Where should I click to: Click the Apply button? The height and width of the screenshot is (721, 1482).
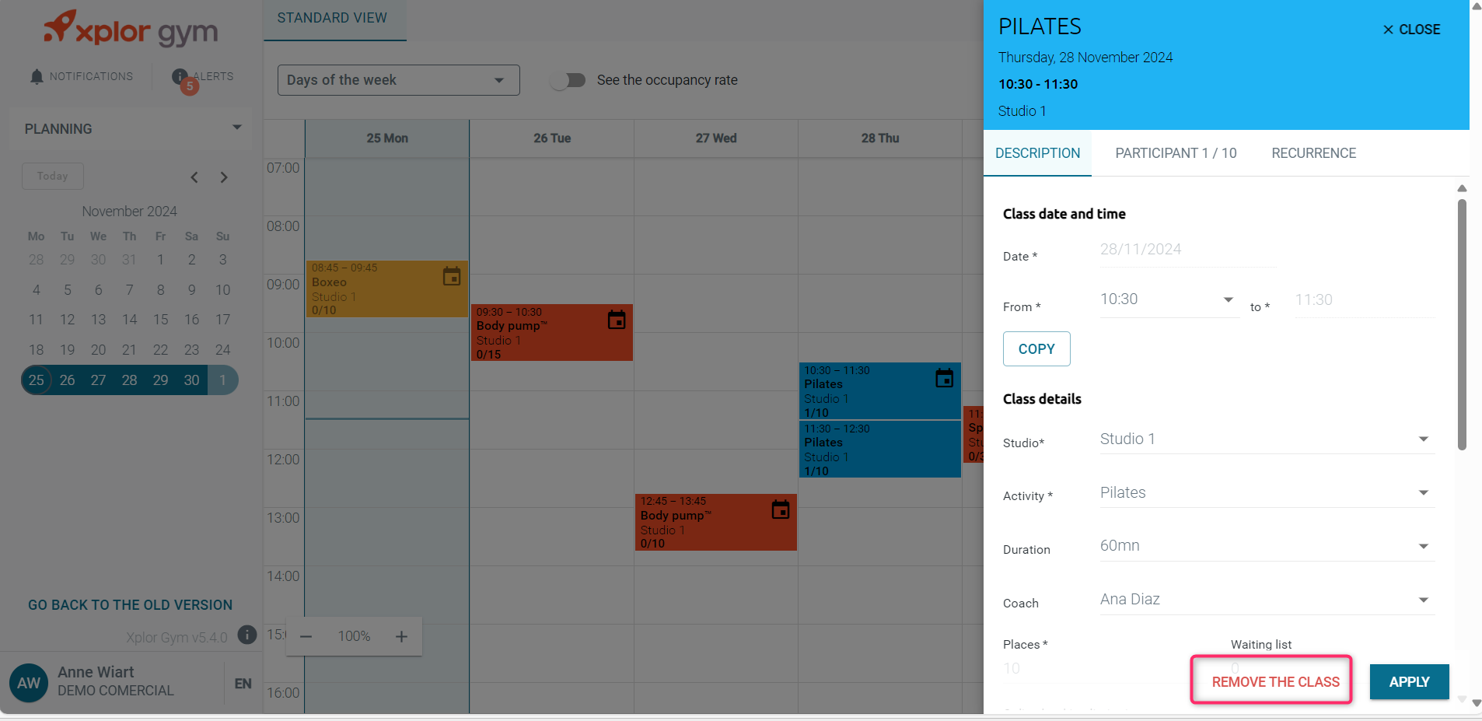pos(1409,681)
